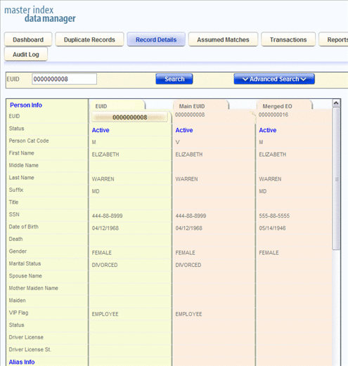This screenshot has height=366, width=348.
Task: Select the Main EUID column tab
Action: 201,106
